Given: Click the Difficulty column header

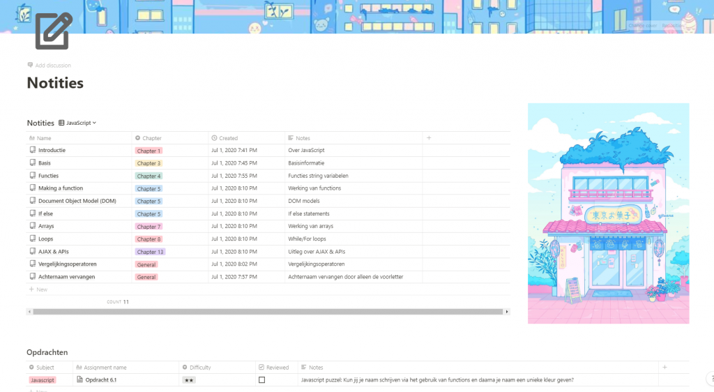Looking at the screenshot, I should point(218,368).
